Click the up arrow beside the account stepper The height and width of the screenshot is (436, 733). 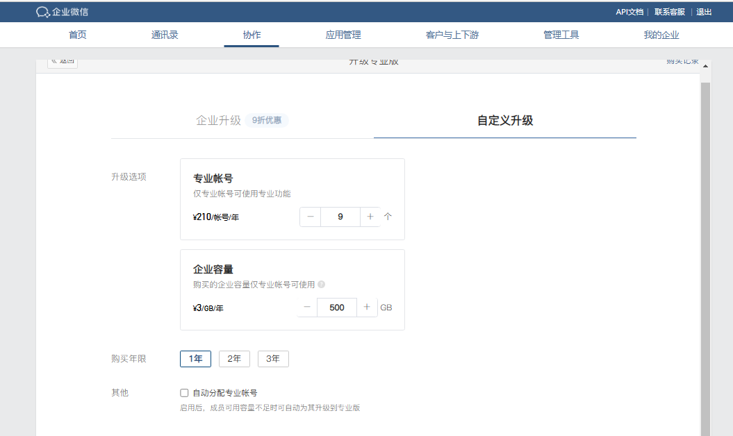(x=388, y=217)
